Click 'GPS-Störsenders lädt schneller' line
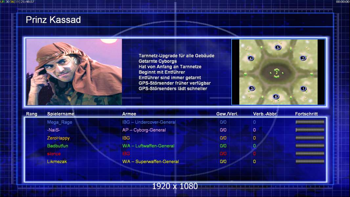The height and width of the screenshot is (197, 350). coord(173,89)
